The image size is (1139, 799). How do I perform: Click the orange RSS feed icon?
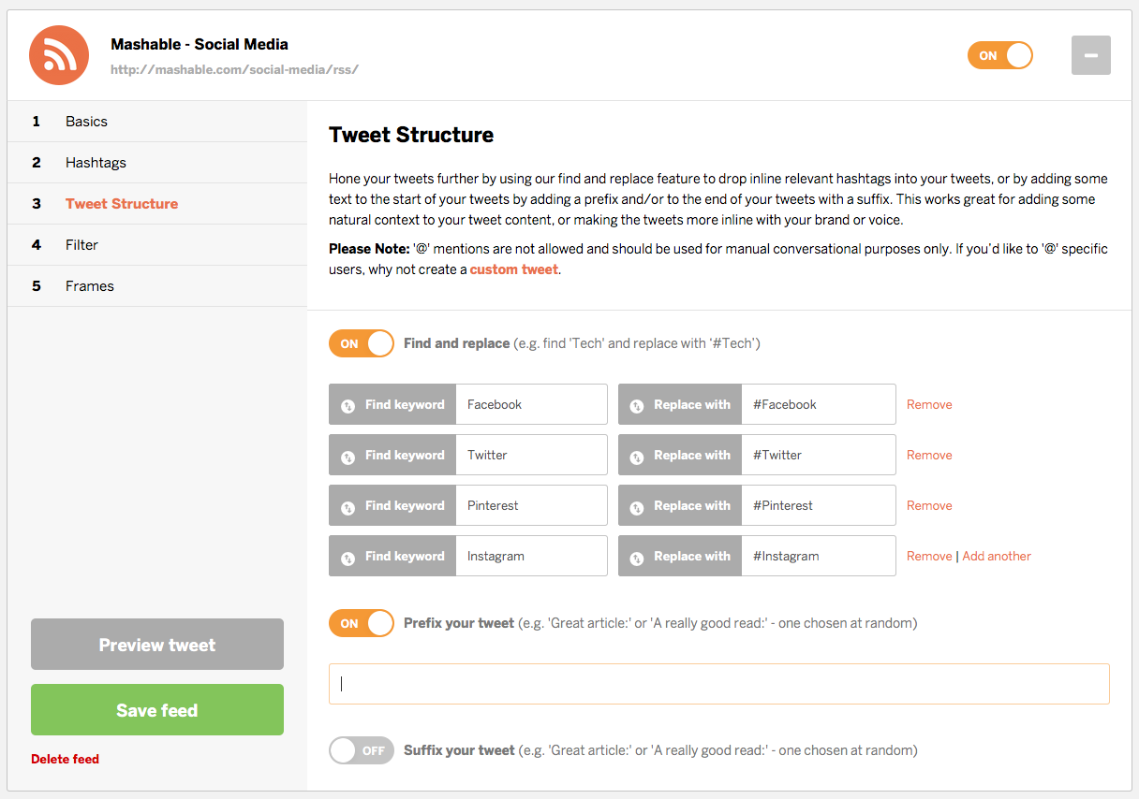tap(58, 55)
